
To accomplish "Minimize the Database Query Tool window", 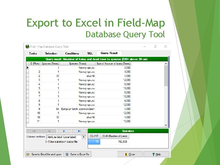I will point(145,46).
